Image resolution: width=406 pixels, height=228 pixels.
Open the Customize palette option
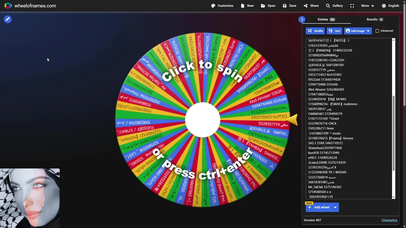pyautogui.click(x=222, y=6)
